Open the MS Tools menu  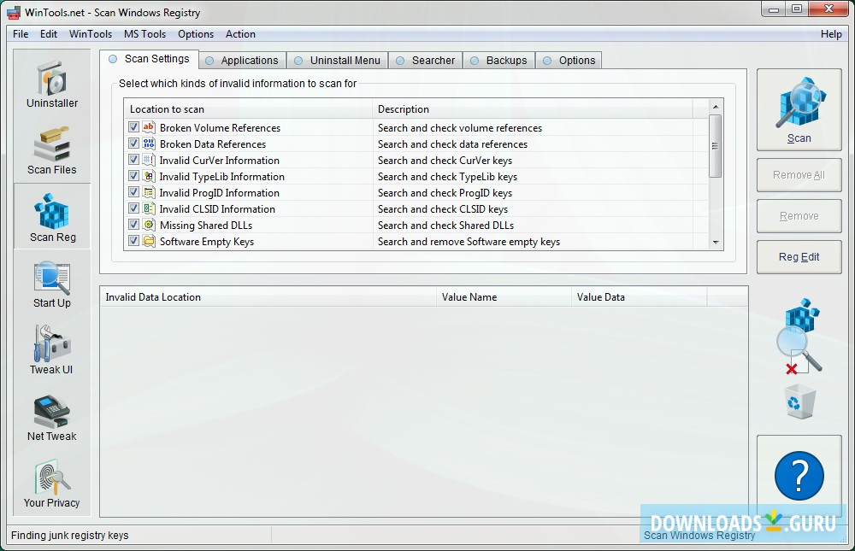[x=144, y=34]
